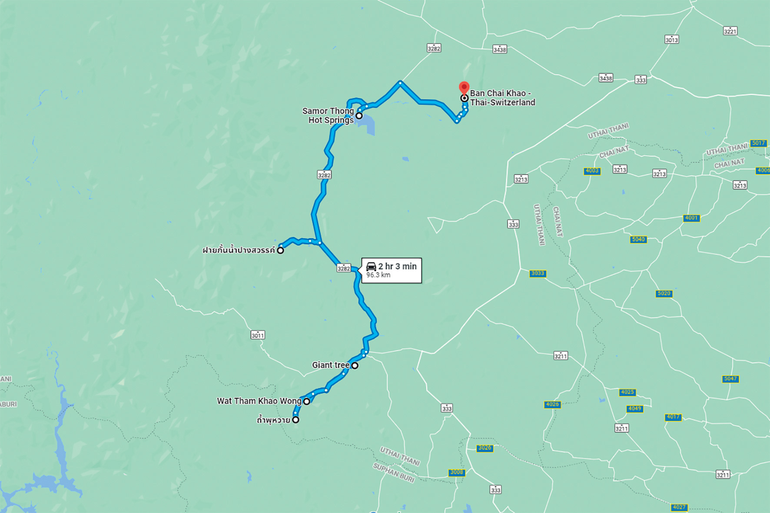The height and width of the screenshot is (513, 770).
Task: Select the Samor Thong Hot Springs waypoint
Action: 359,116
